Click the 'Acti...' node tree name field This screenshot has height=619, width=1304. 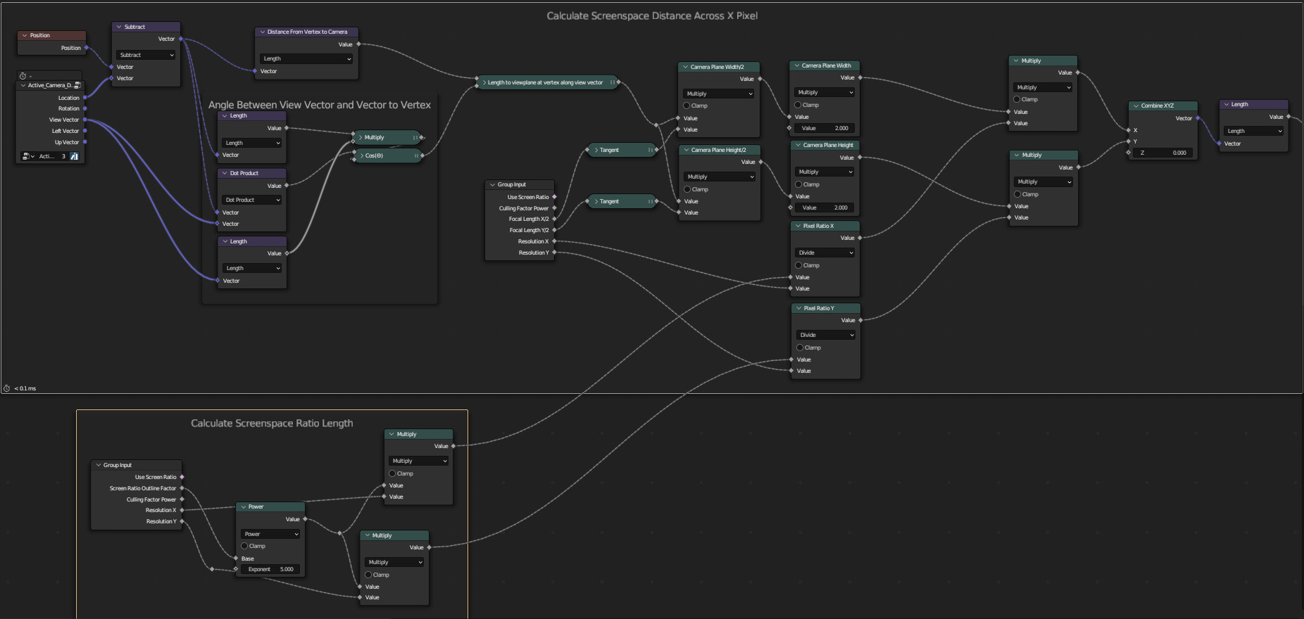click(x=46, y=156)
